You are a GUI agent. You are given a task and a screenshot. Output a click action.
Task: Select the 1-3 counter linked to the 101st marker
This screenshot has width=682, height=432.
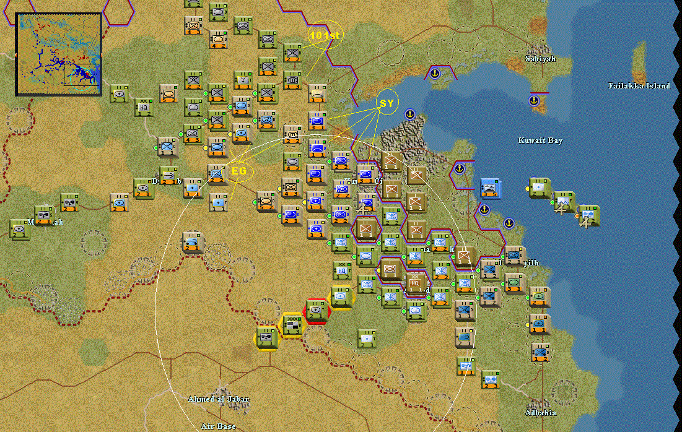click(293, 80)
